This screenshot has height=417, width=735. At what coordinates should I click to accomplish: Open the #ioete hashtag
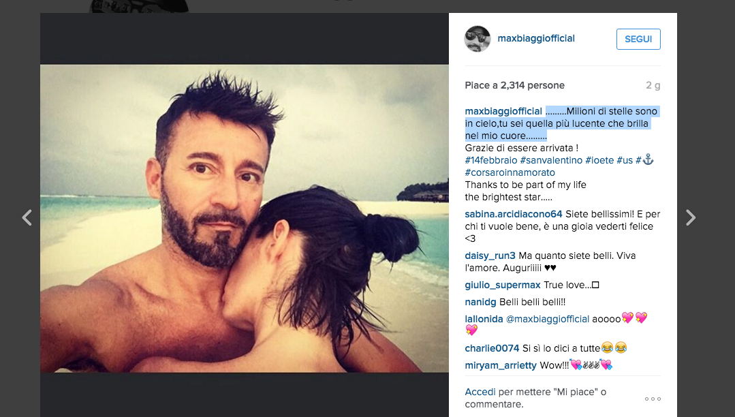pos(599,160)
